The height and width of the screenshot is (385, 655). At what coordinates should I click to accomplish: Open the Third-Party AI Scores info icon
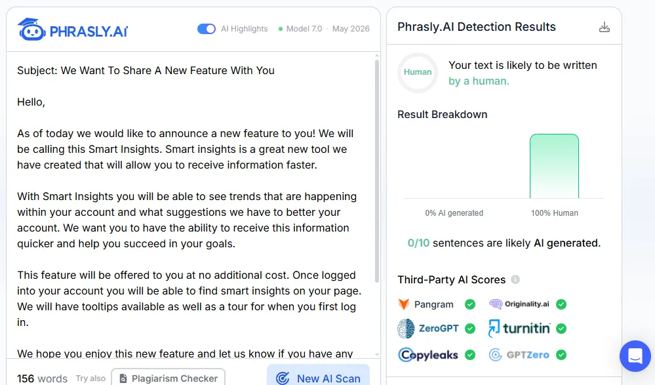point(515,279)
